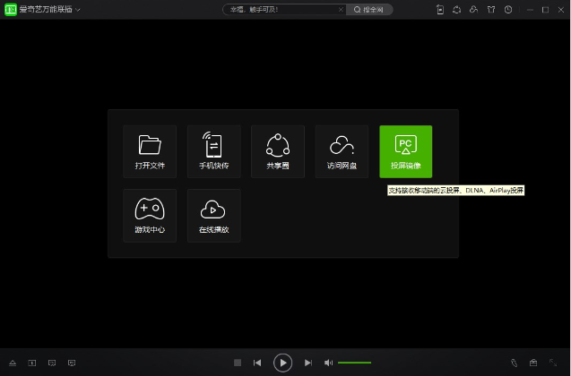Click the green volume slider
The height and width of the screenshot is (376, 571).
coord(354,363)
